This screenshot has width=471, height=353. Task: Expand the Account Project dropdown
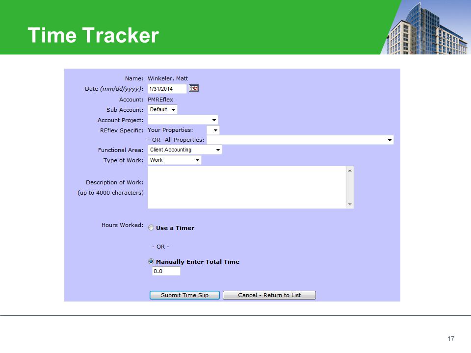coord(183,120)
